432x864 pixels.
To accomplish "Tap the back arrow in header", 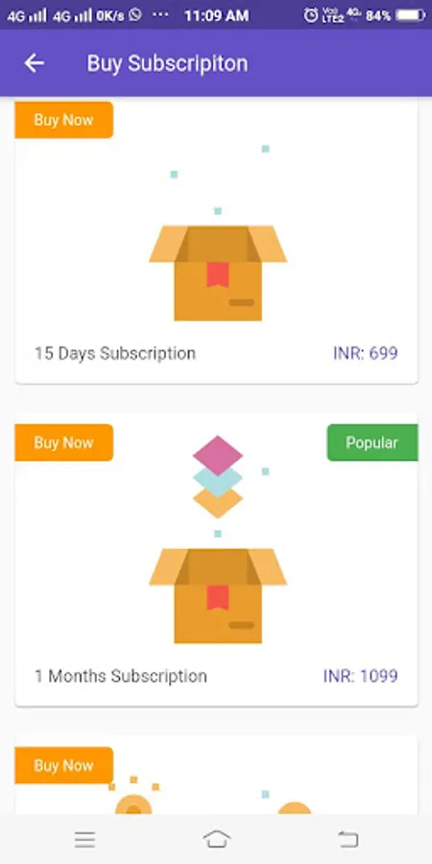I will point(34,63).
